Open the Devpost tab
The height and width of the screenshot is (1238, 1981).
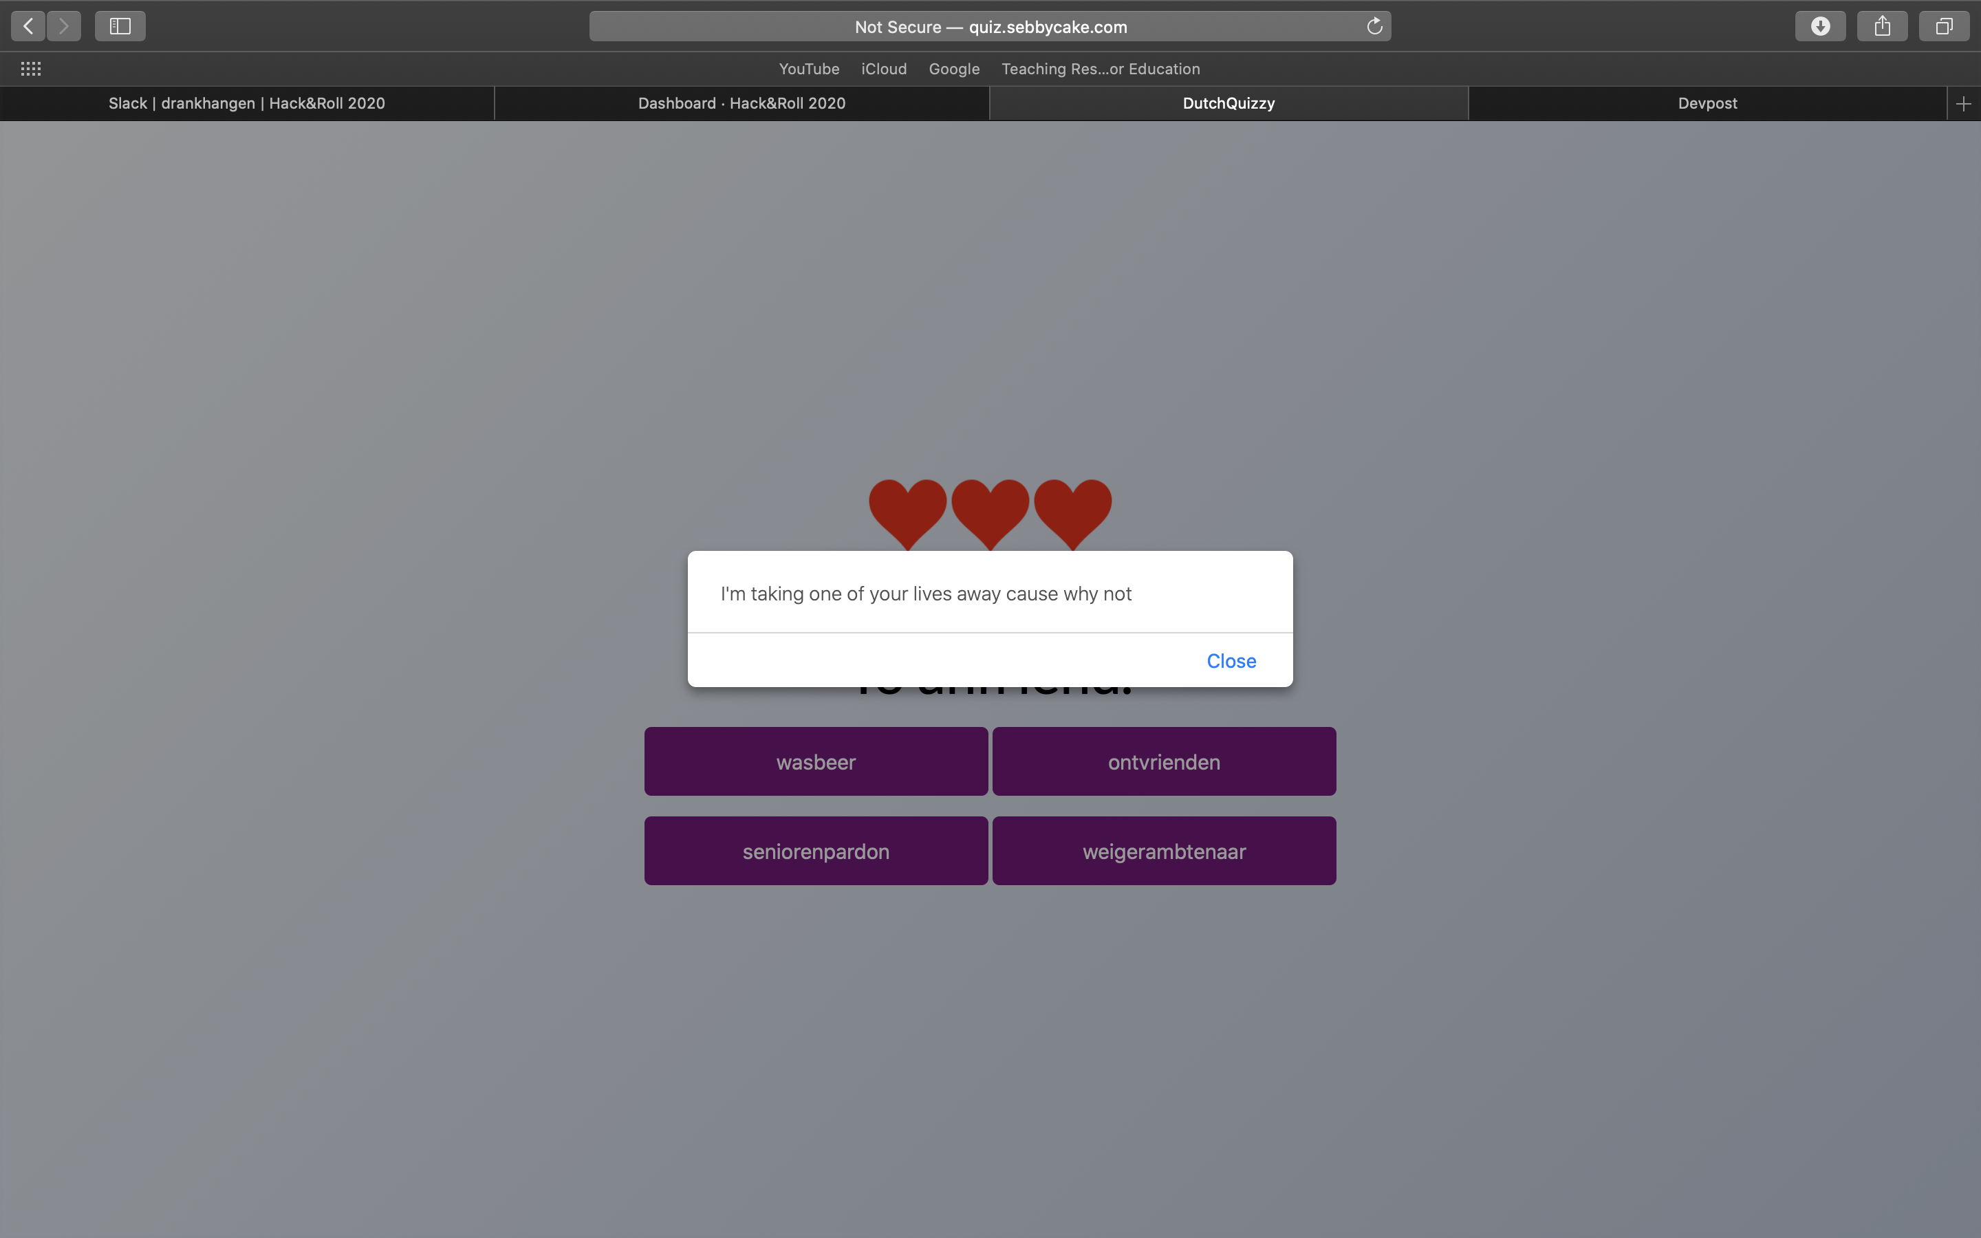pos(1707,104)
